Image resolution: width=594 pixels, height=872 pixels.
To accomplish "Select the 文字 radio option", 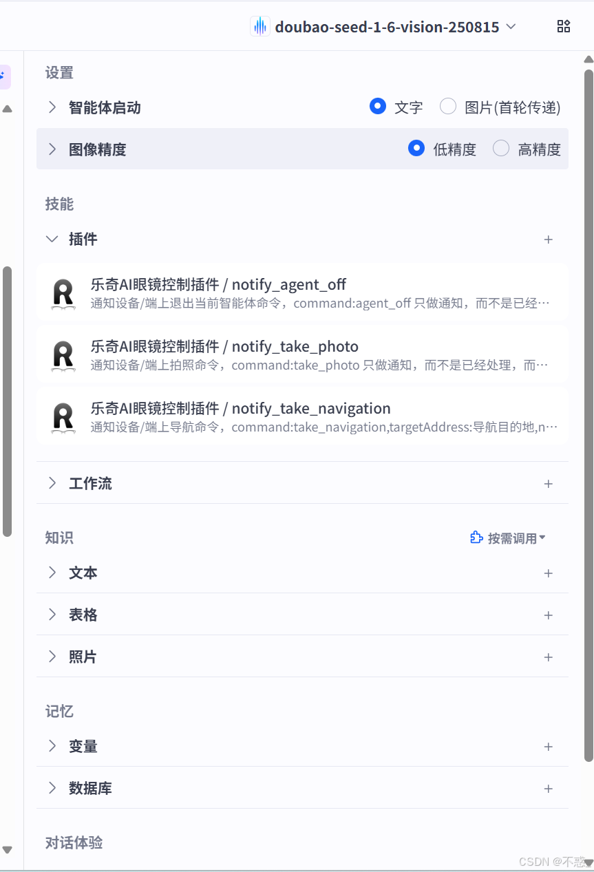I will click(x=378, y=106).
